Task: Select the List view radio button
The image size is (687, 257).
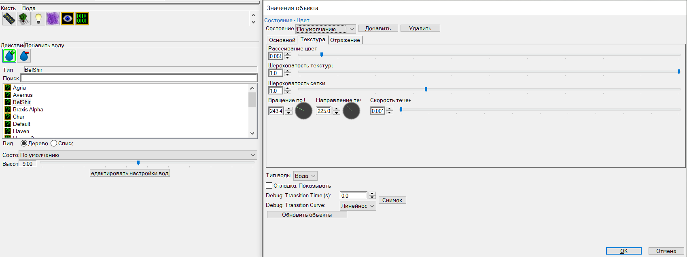Action: coord(54,143)
